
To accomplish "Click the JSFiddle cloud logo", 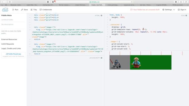I will (x=5, y=10).
